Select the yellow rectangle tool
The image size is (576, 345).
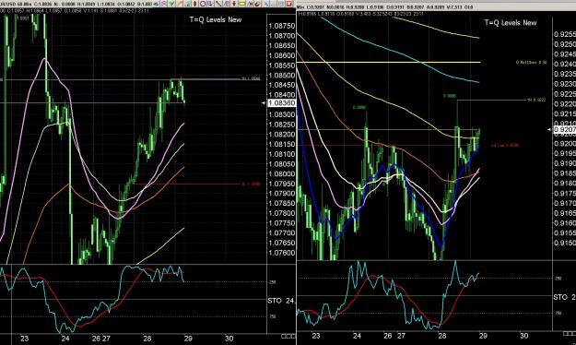tap(241, 4)
